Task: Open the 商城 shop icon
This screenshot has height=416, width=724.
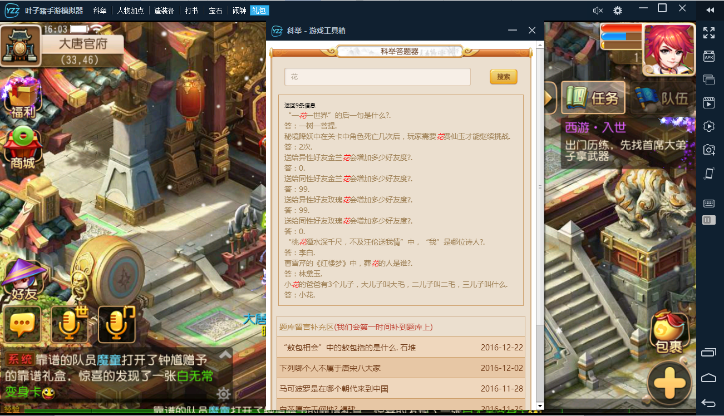Action: tap(22, 147)
